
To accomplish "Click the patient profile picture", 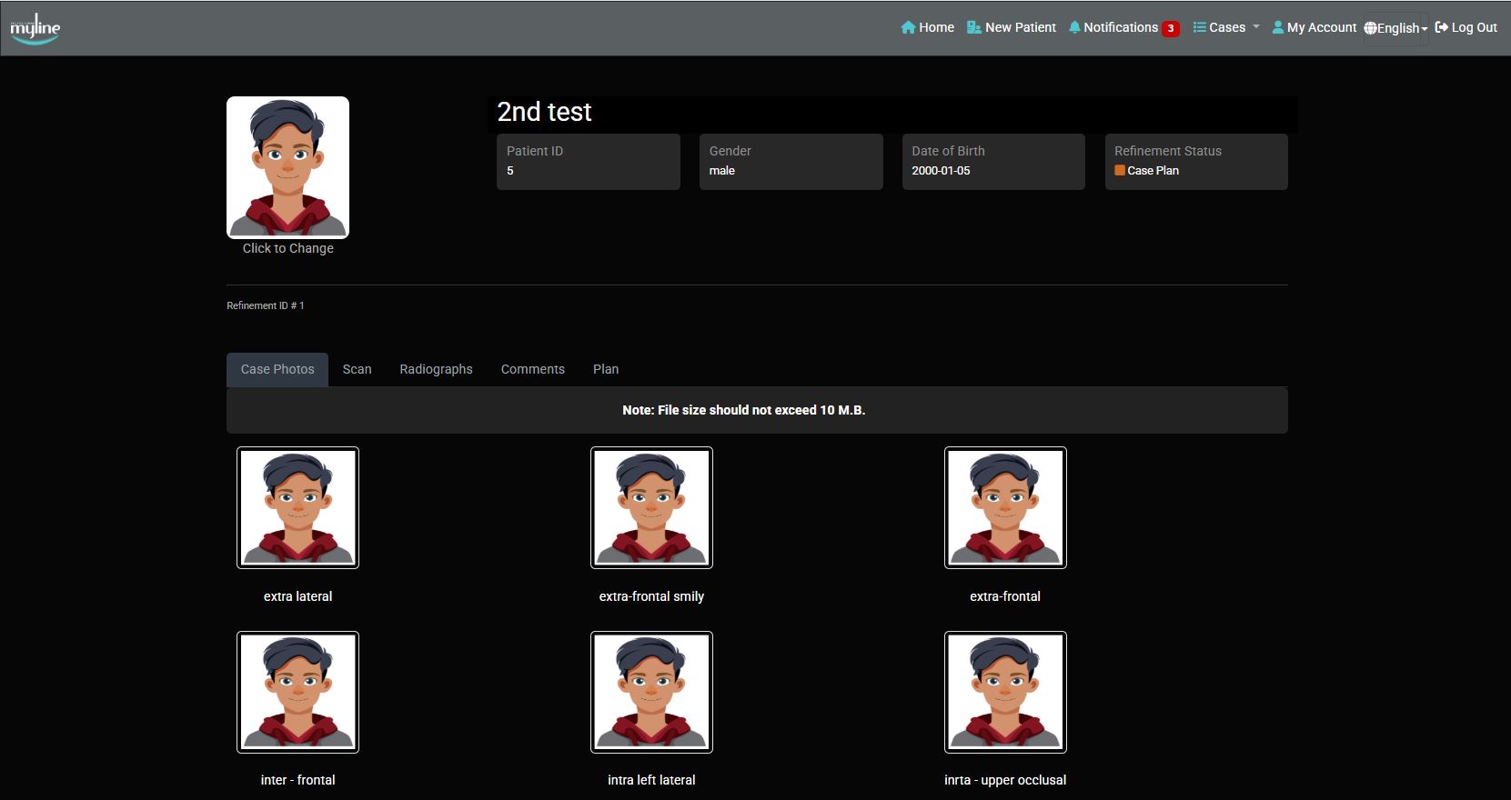I will tap(287, 167).
